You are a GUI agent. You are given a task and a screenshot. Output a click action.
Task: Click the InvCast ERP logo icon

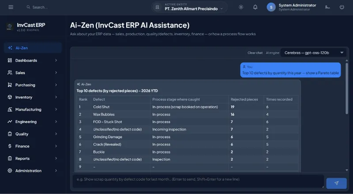click(10, 26)
